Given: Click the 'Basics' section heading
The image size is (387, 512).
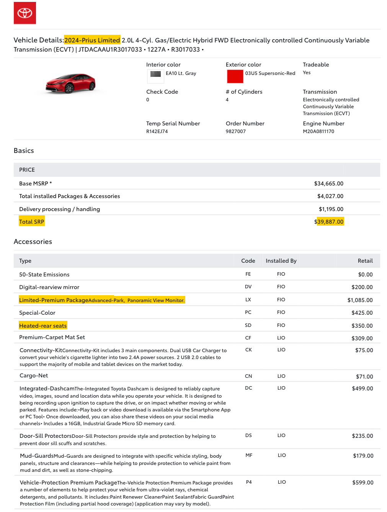Looking at the screenshot, I should (24, 151).
